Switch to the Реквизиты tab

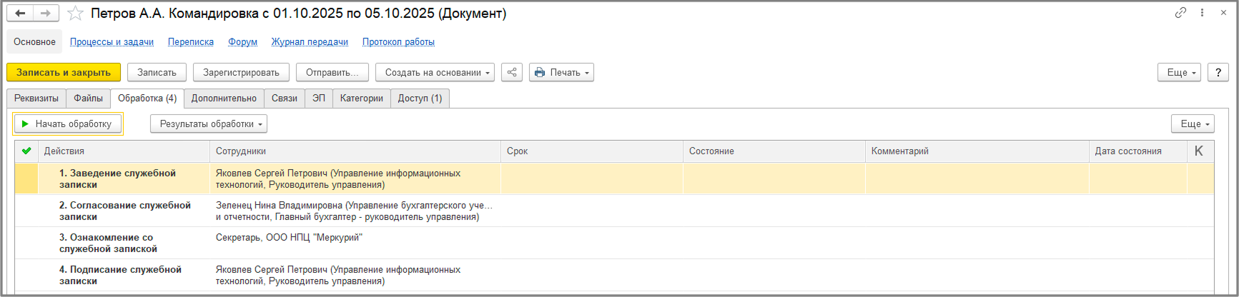coord(36,98)
